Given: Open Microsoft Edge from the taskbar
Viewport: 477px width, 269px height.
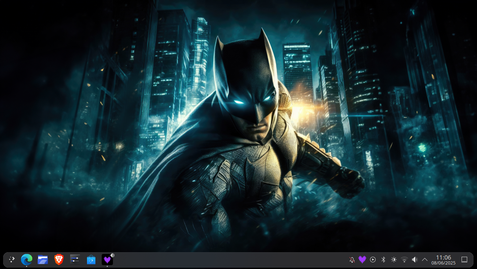Looking at the screenshot, I should tap(27, 260).
